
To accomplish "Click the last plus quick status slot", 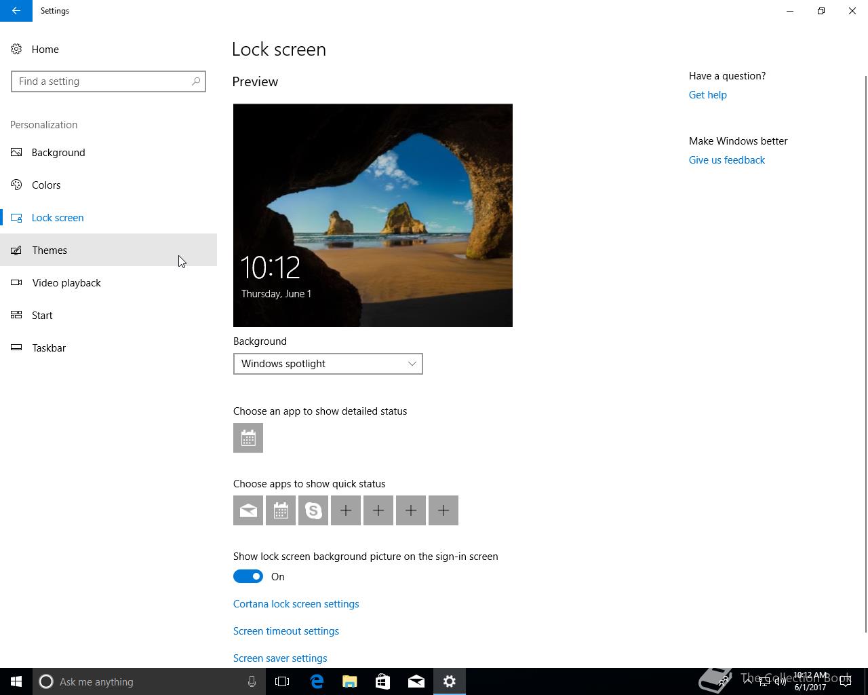I will coord(443,510).
